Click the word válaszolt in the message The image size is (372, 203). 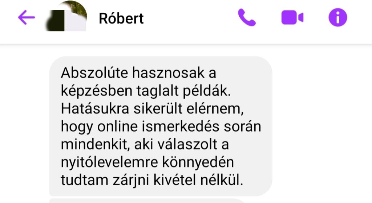(x=187, y=144)
